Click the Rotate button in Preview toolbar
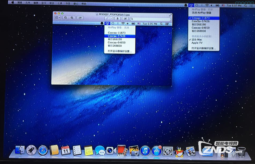Image resolution: width=255 pixels, height=164 pixels. pos(117,19)
